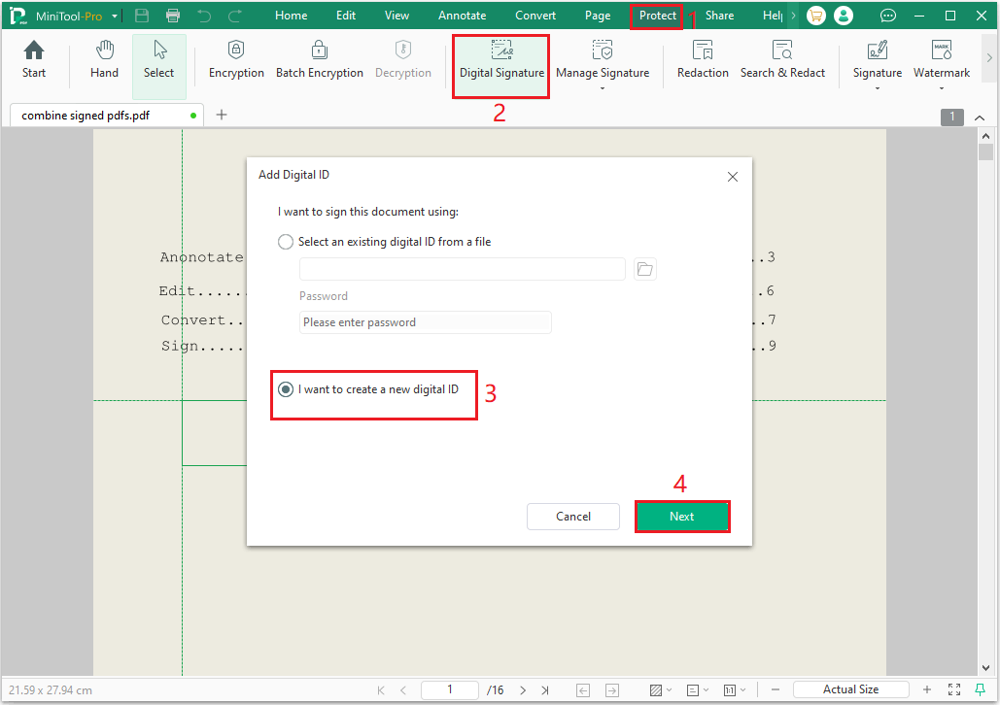Redo the last action
1000x705 pixels.
tap(235, 16)
